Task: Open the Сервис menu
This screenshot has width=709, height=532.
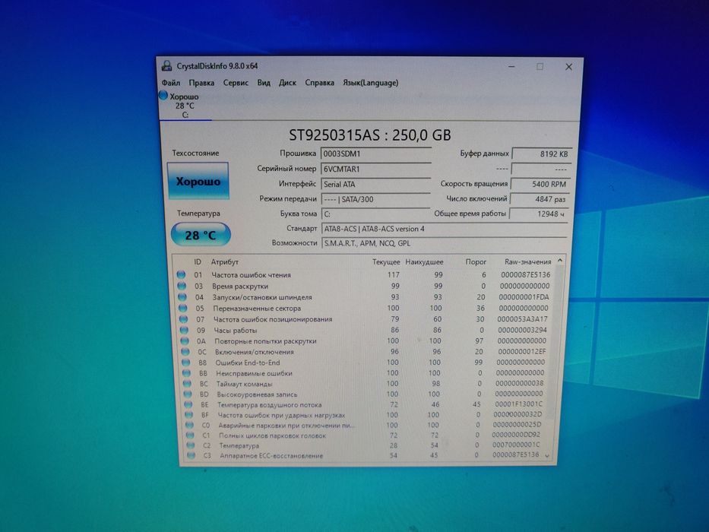Action: click(236, 83)
